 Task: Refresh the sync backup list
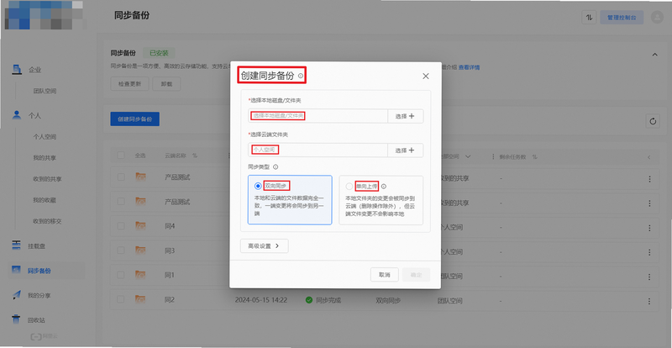[x=653, y=121]
